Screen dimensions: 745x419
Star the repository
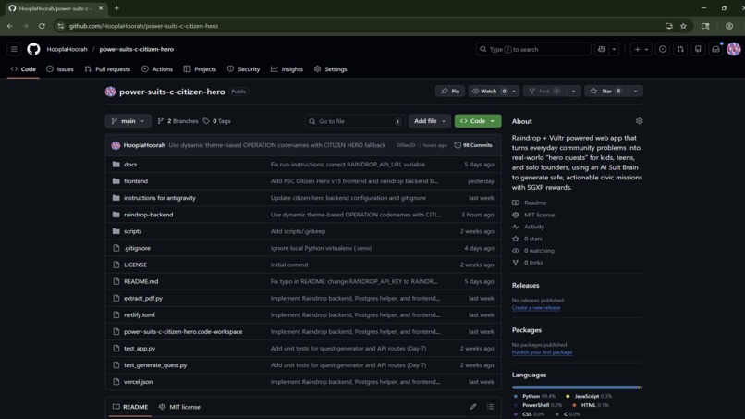pyautogui.click(x=607, y=91)
